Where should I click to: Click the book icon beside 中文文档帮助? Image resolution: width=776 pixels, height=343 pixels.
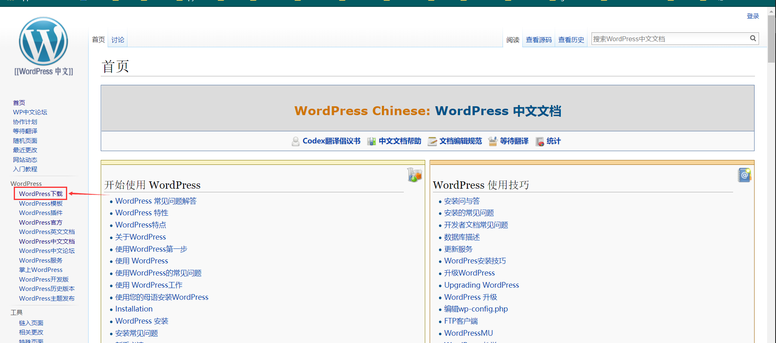click(x=371, y=141)
